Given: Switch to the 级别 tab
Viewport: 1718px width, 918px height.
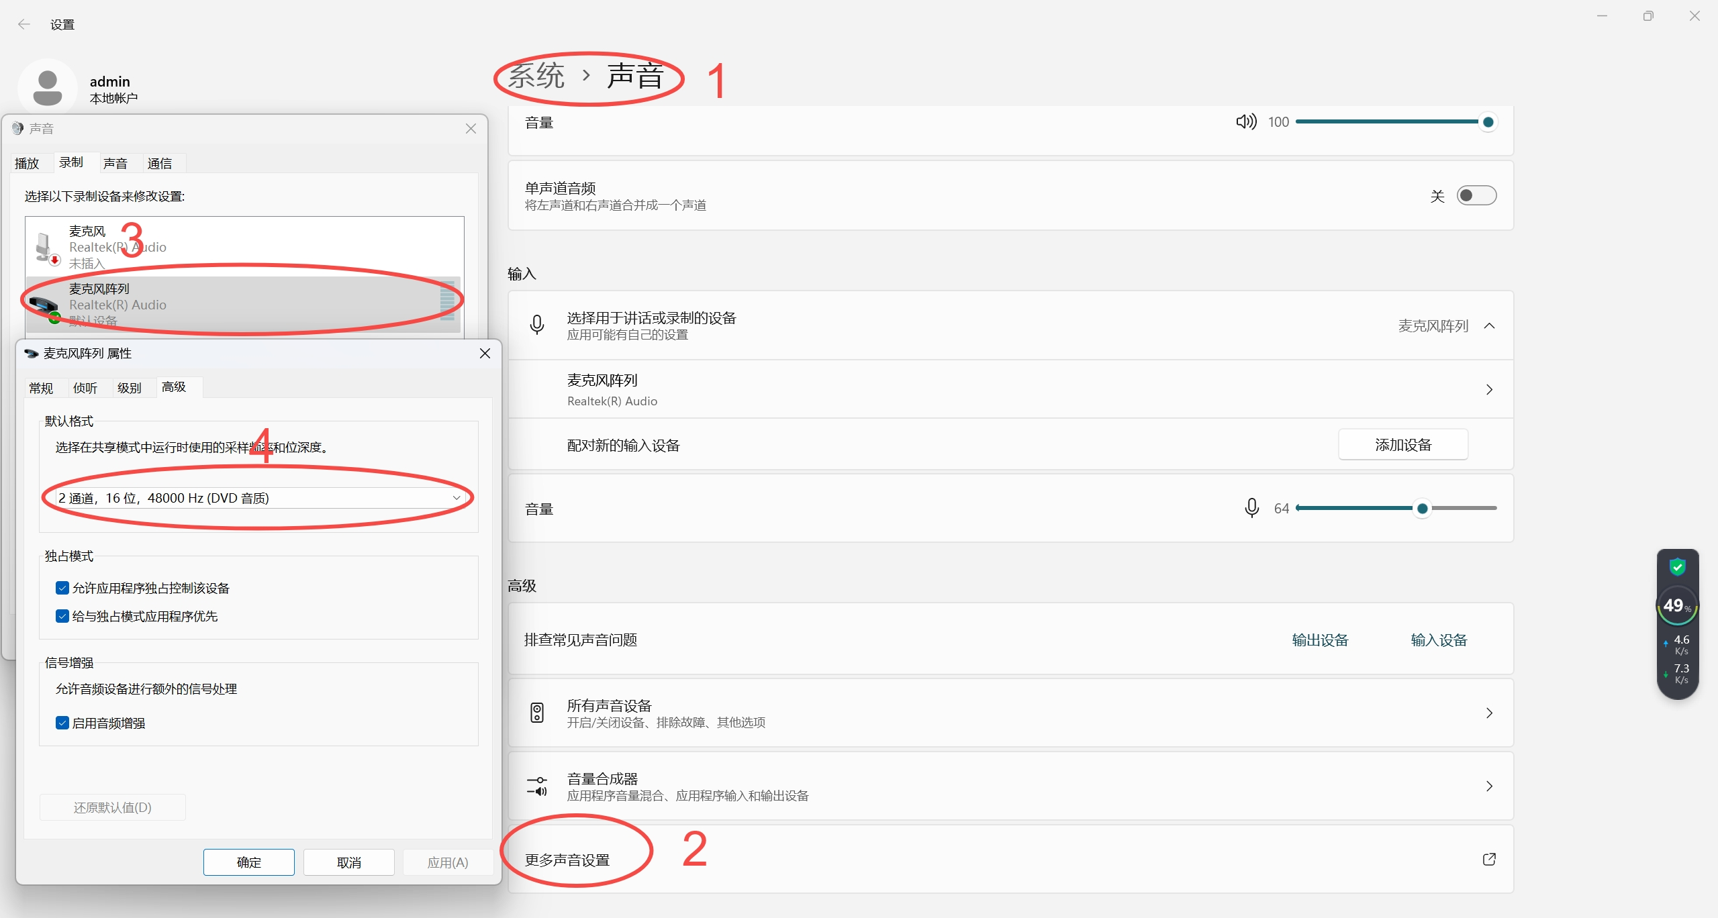Looking at the screenshot, I should coord(129,388).
